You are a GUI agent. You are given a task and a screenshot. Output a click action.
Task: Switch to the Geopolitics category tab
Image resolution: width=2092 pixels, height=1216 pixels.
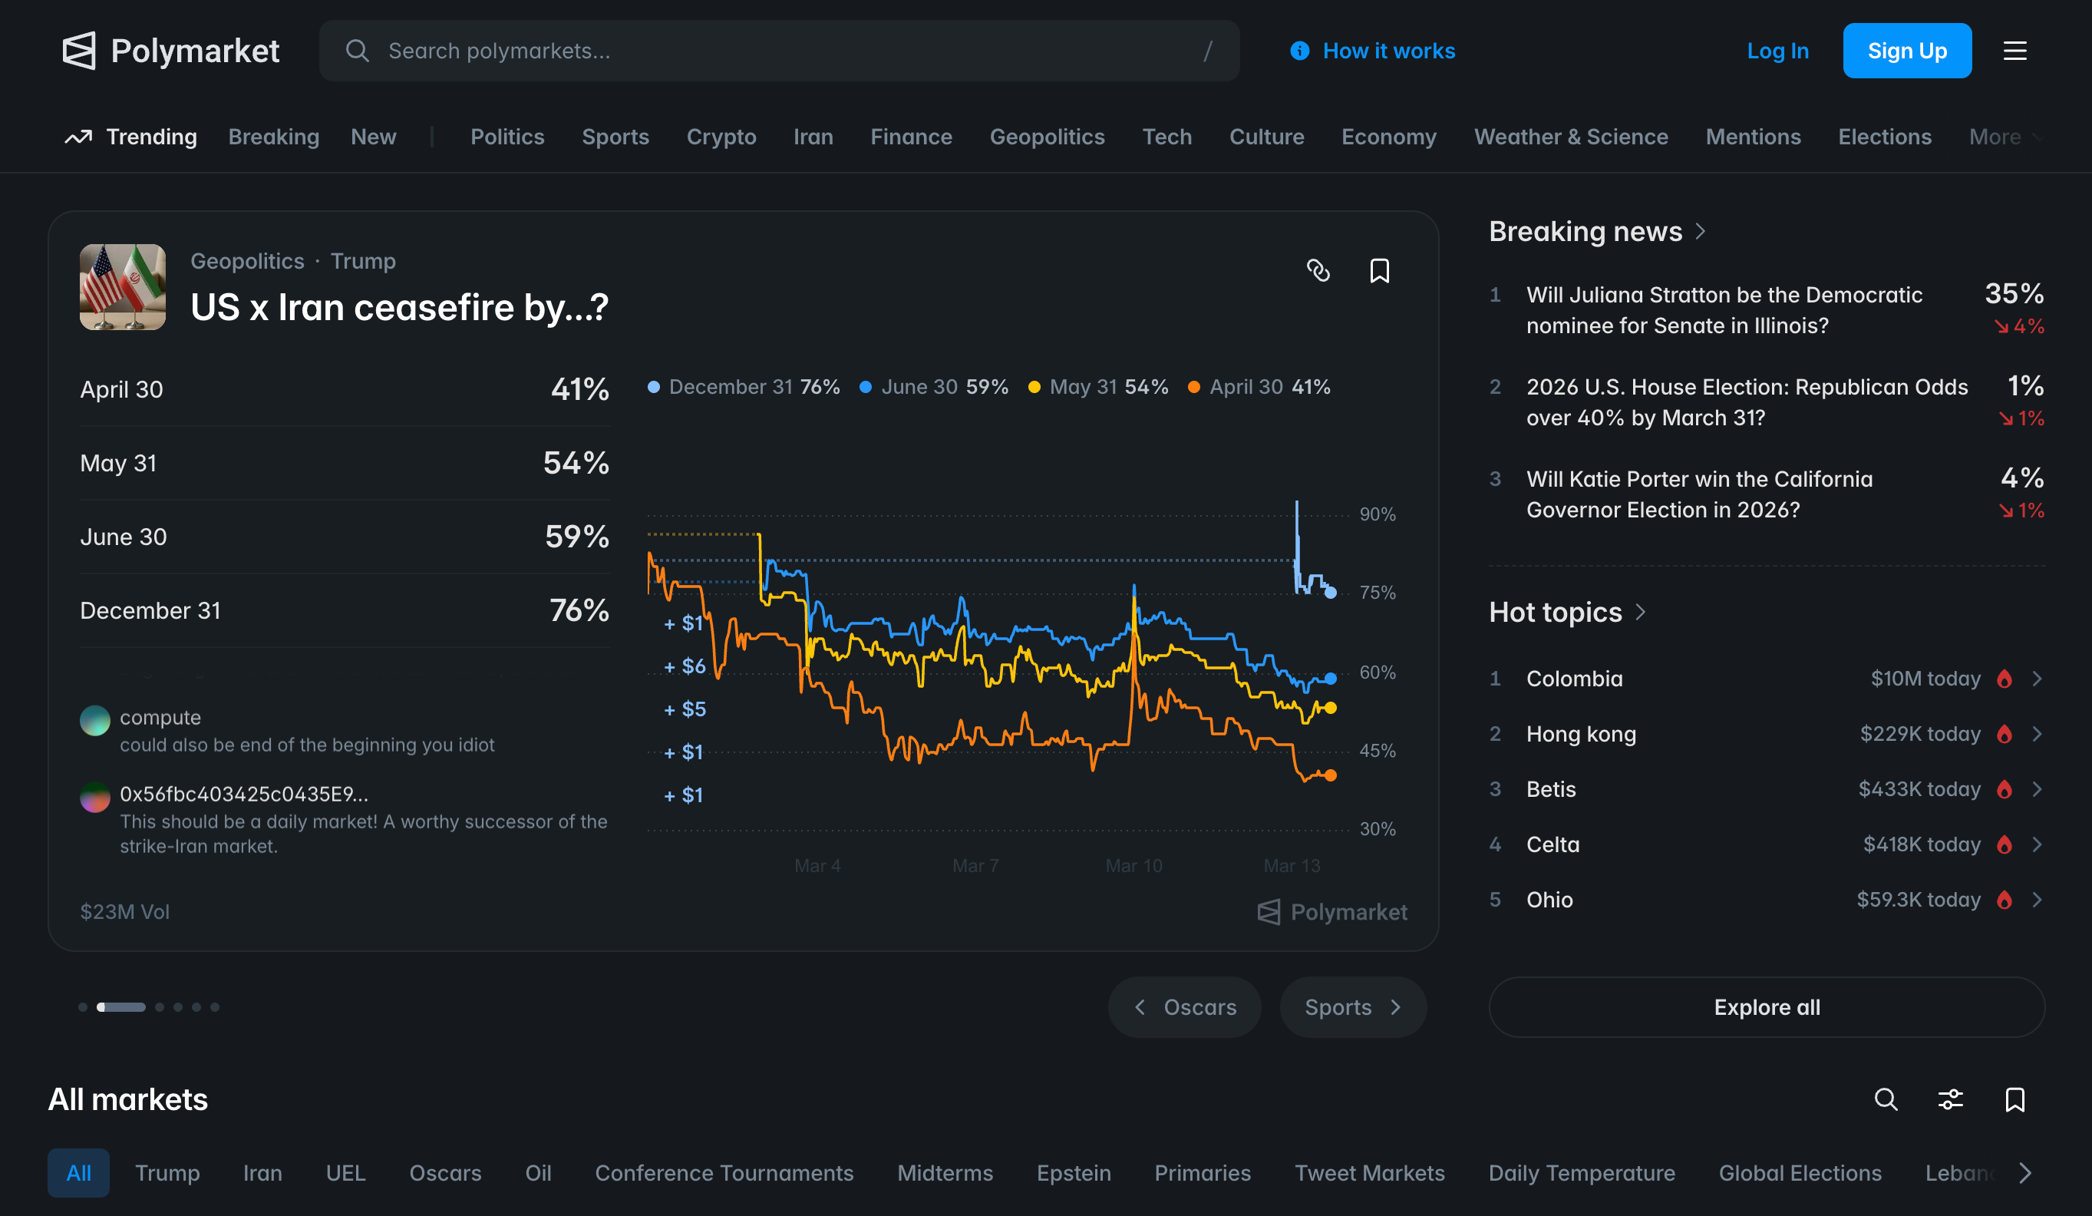coord(1047,137)
